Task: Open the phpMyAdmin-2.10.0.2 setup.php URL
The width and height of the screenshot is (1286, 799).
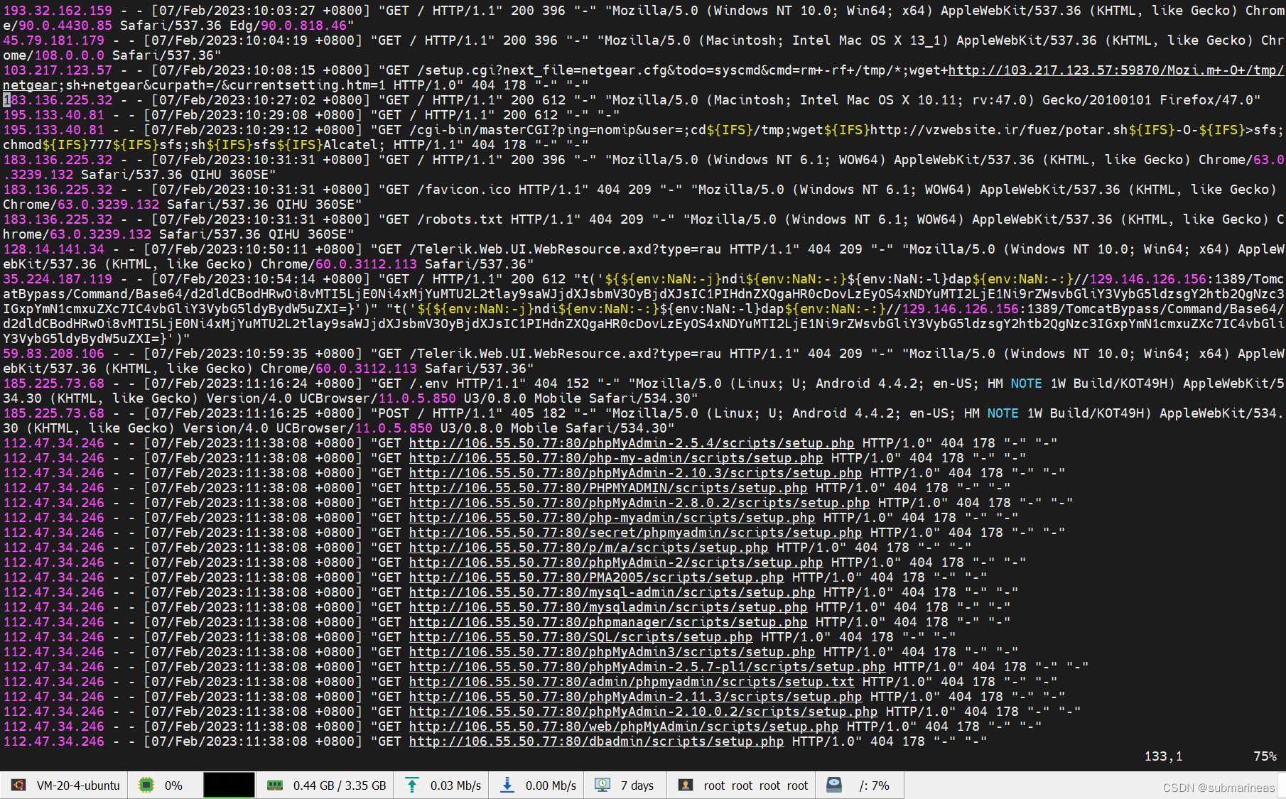Action: [x=643, y=712]
